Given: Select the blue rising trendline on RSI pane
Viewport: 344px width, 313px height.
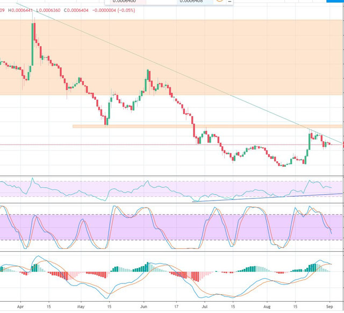Looking at the screenshot, I should tap(267, 197).
